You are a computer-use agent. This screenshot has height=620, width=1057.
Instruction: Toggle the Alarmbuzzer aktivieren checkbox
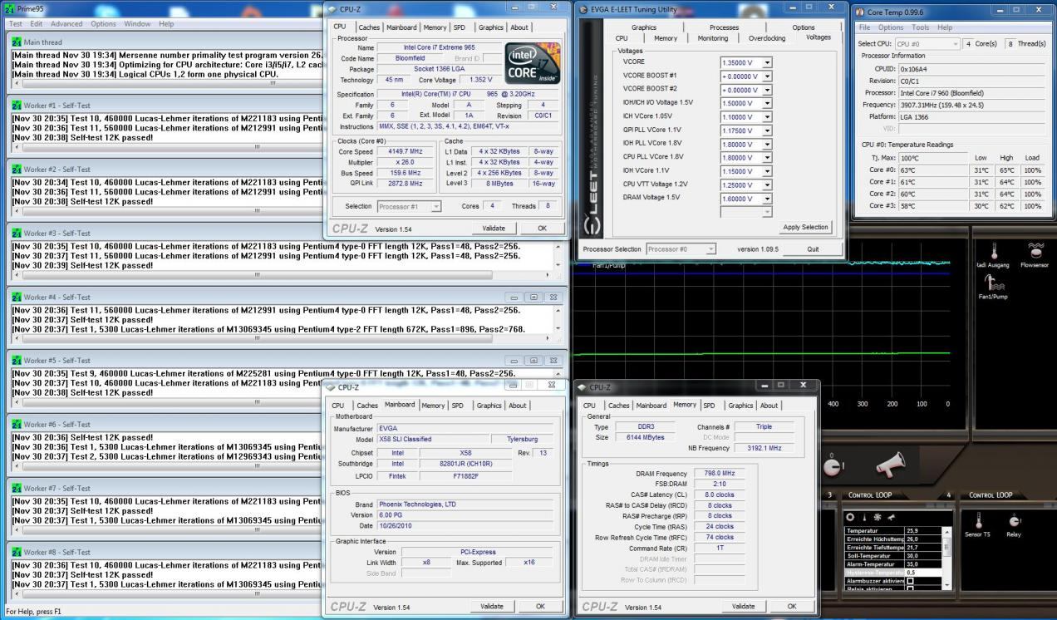point(910,580)
